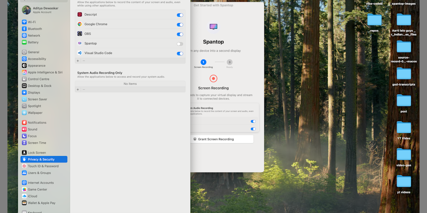This screenshot has height=213, width=427.
Task: Click the Visual Studio Code icon
Action: pos(80,53)
